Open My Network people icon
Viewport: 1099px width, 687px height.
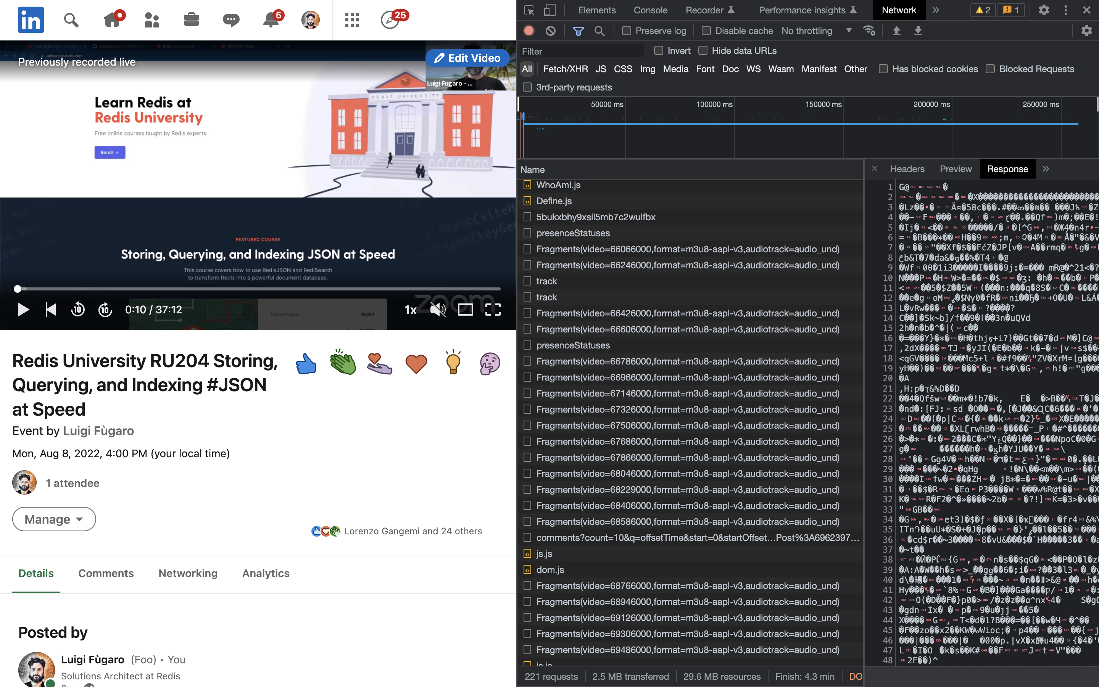pos(151,20)
